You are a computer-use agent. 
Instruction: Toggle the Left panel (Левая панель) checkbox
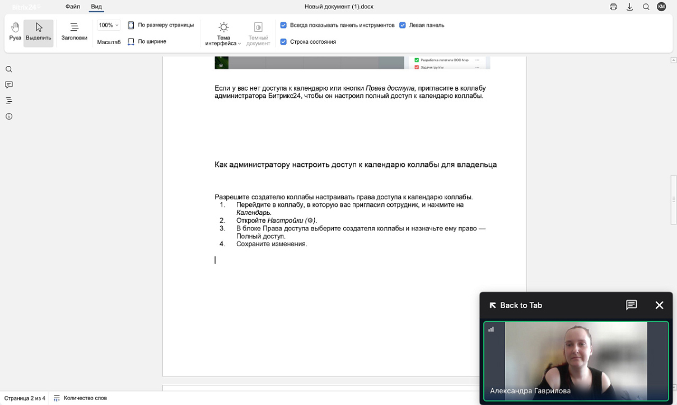coord(402,25)
